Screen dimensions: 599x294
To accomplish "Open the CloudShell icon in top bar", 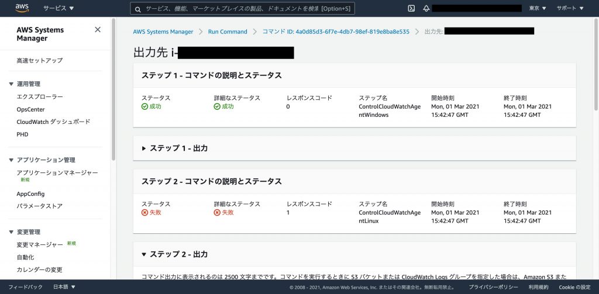I will point(411,8).
